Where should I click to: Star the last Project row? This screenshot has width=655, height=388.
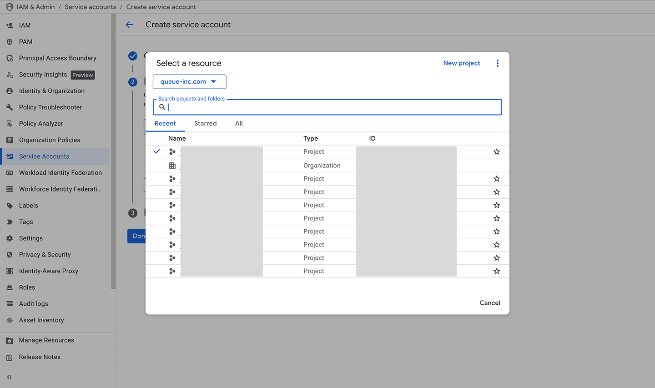[497, 271]
